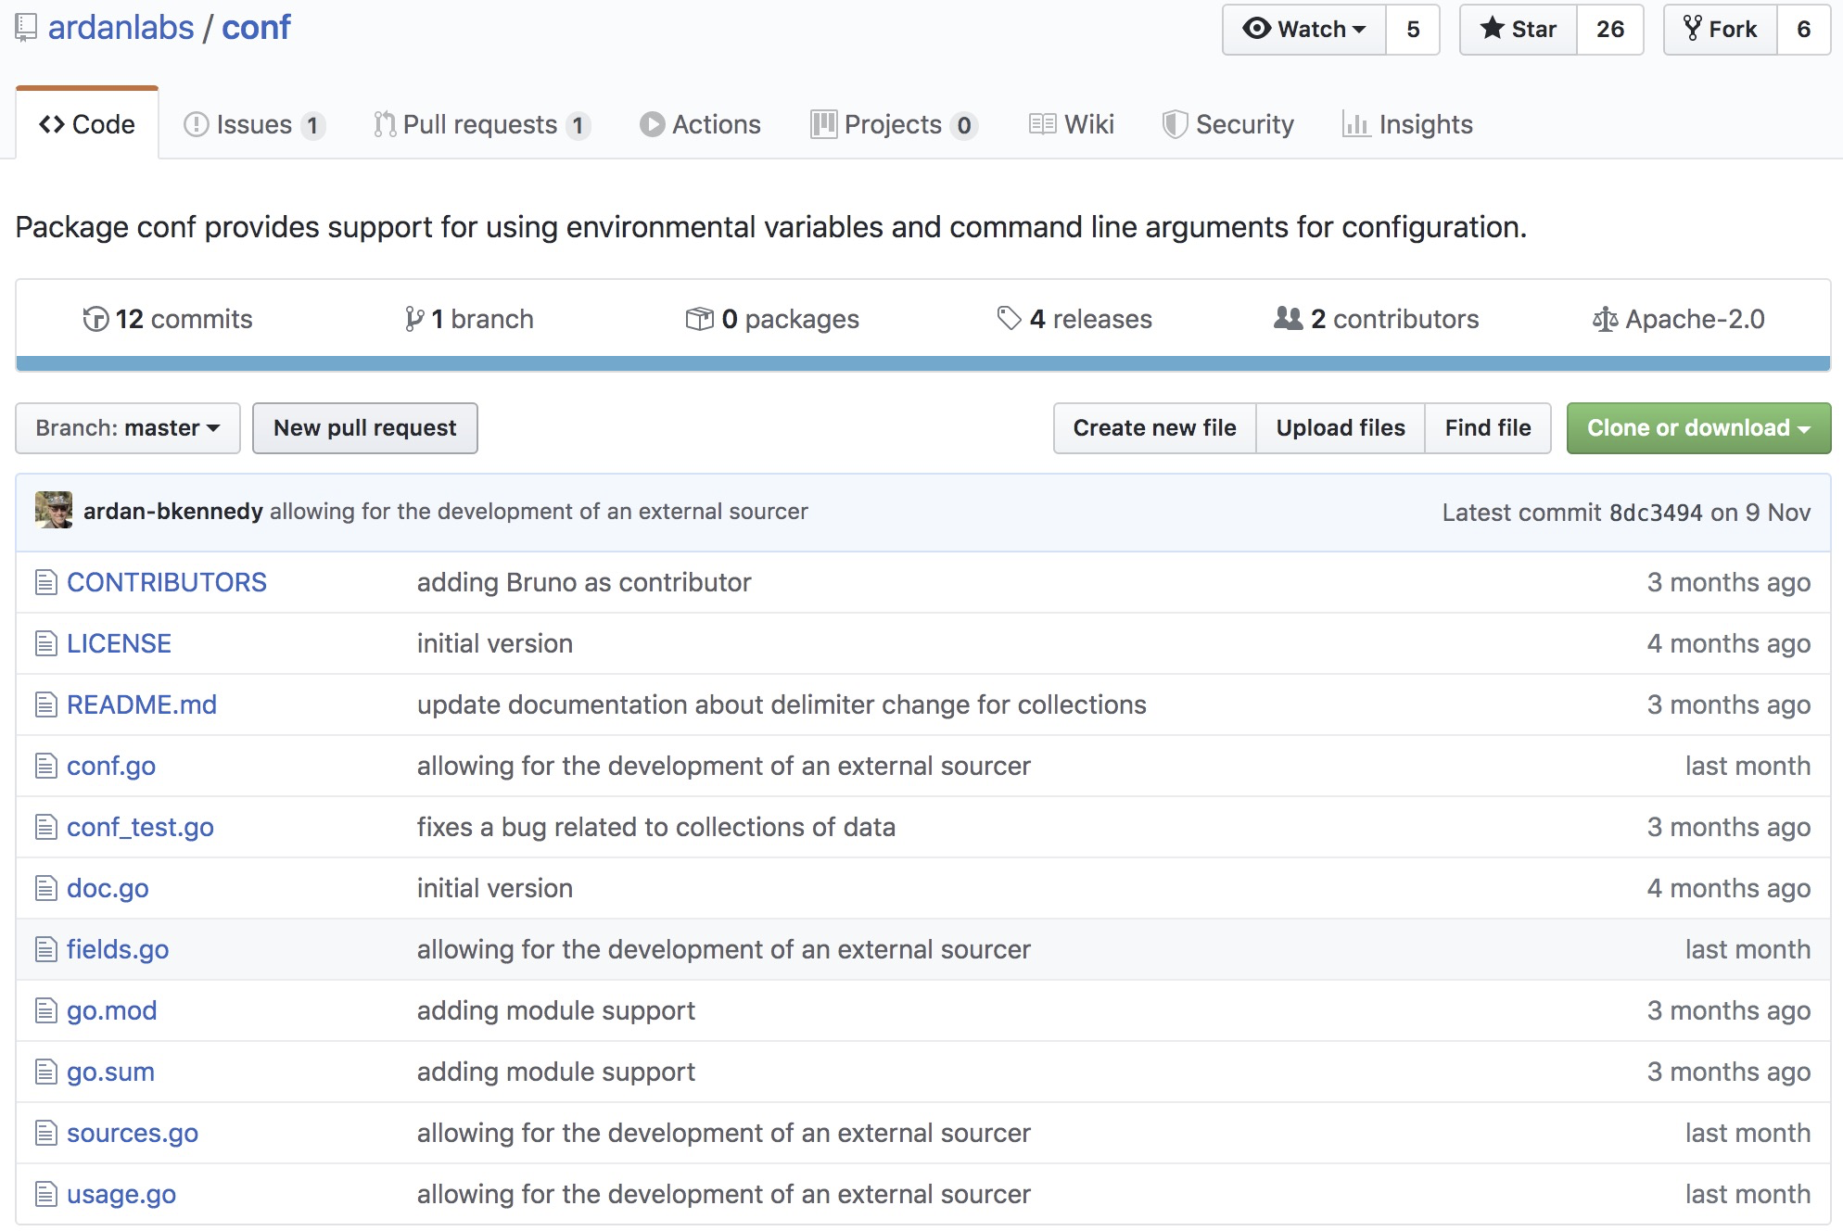Open the commits history clock icon
1843x1231 pixels.
tap(95, 319)
